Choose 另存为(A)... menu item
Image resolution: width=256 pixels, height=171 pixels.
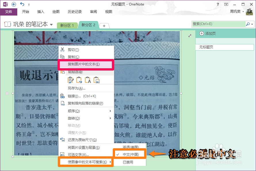[x=86, y=88]
